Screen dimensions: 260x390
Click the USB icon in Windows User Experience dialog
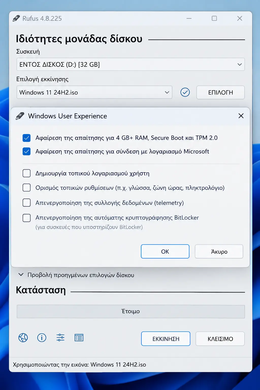[20, 116]
